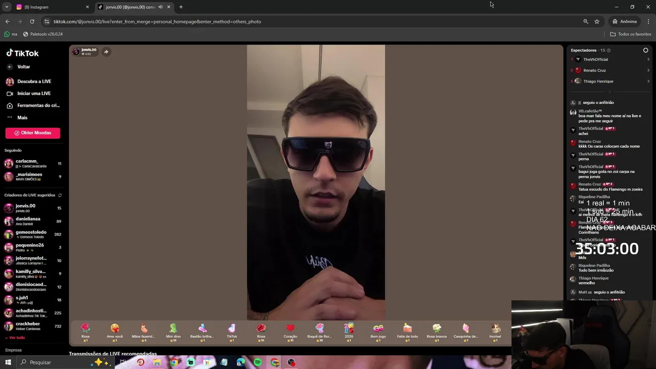The height and width of the screenshot is (369, 656).
Task: Send the TikTok gift
Action: pyautogui.click(x=232, y=332)
